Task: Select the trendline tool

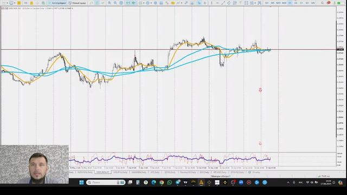Action: coord(223,3)
